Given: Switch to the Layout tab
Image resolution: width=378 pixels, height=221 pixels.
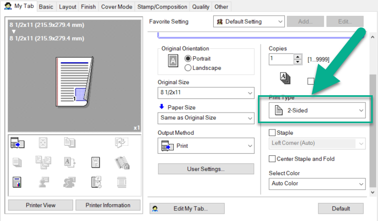Looking at the screenshot, I should 67,7.
